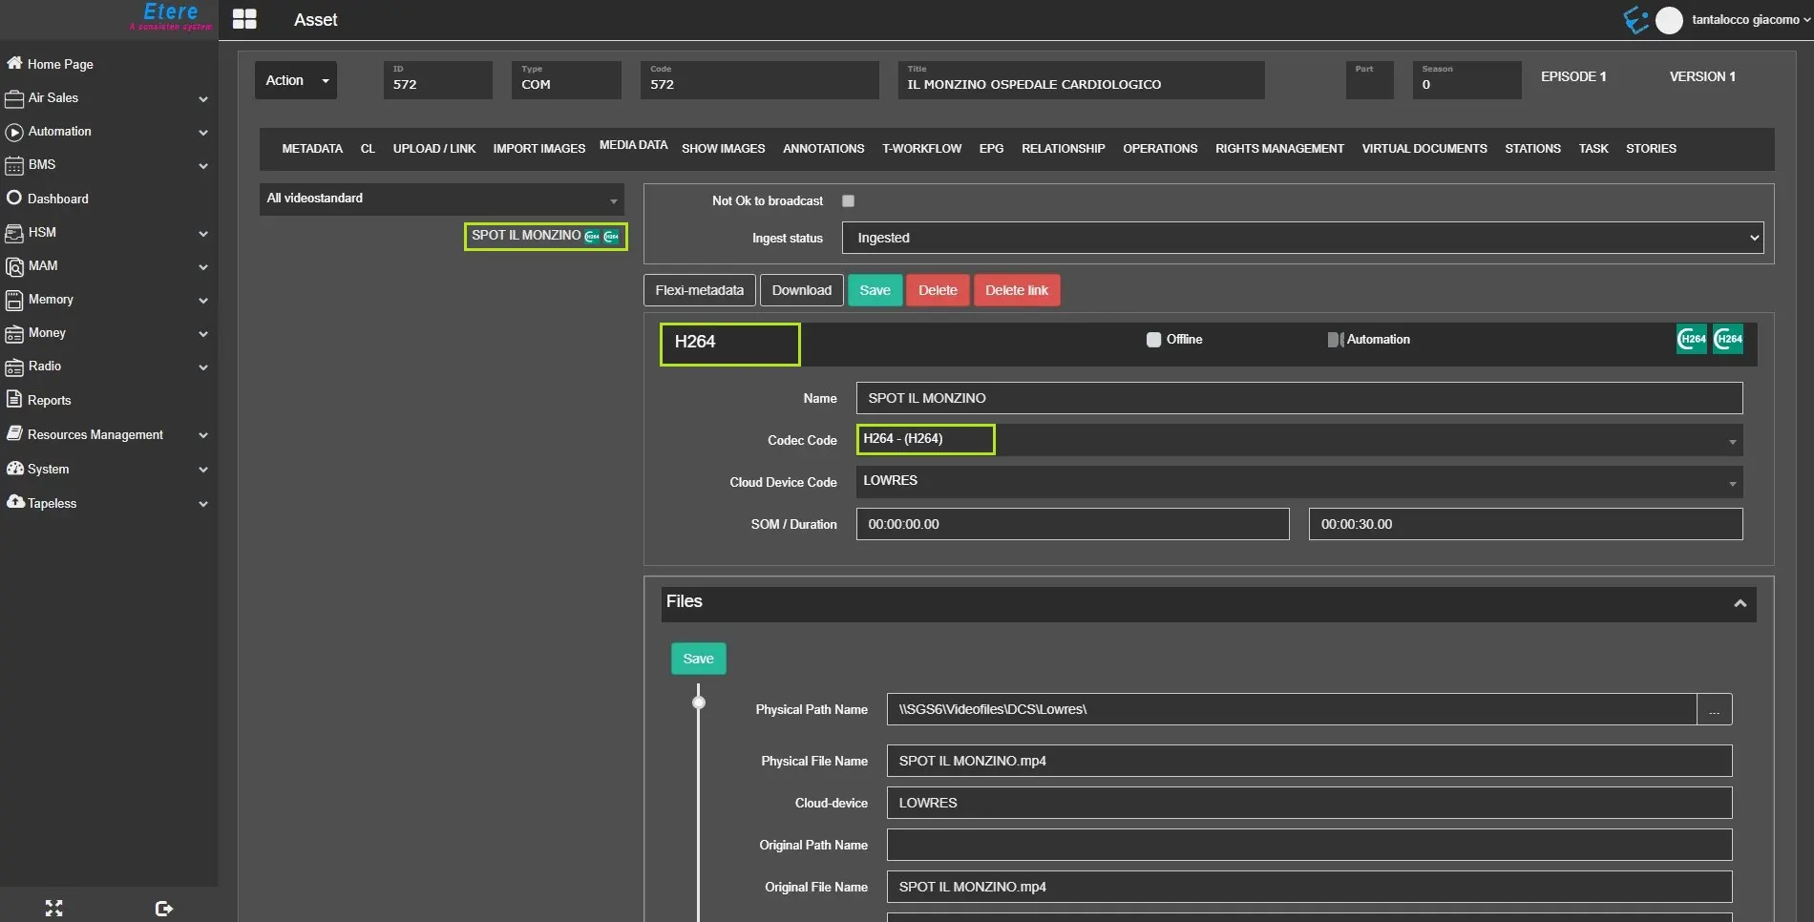Click the first H264 codec badge icon
This screenshot has height=922, width=1814.
point(1691,339)
